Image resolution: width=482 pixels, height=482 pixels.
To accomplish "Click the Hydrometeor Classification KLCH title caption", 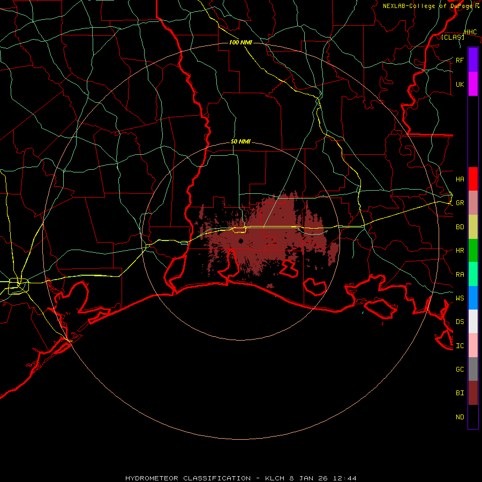I will [x=241, y=478].
